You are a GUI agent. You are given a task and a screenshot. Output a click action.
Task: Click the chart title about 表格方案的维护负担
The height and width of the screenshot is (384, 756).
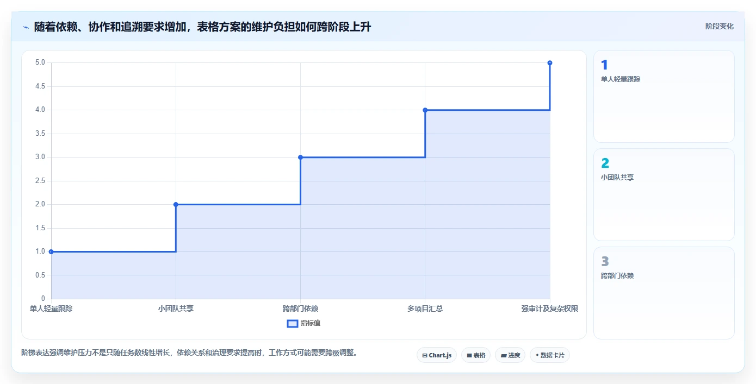coord(202,27)
